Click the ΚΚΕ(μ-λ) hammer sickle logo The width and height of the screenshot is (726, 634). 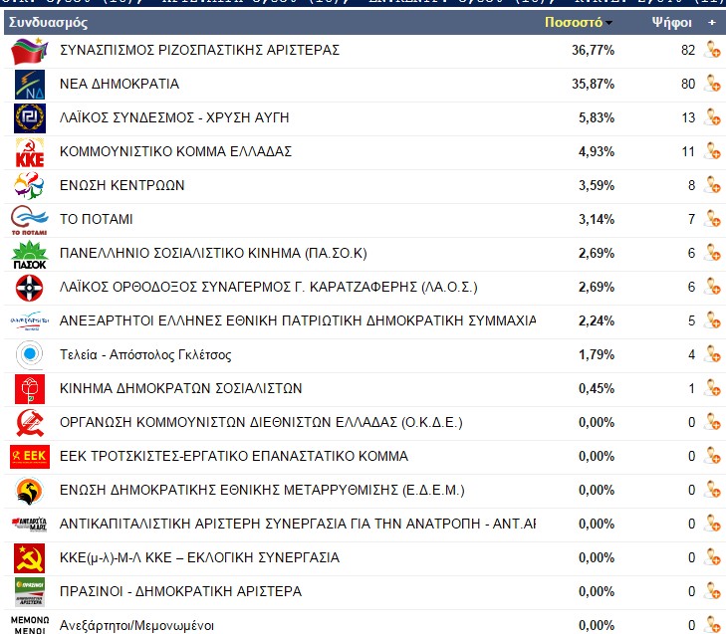pyautogui.click(x=29, y=558)
